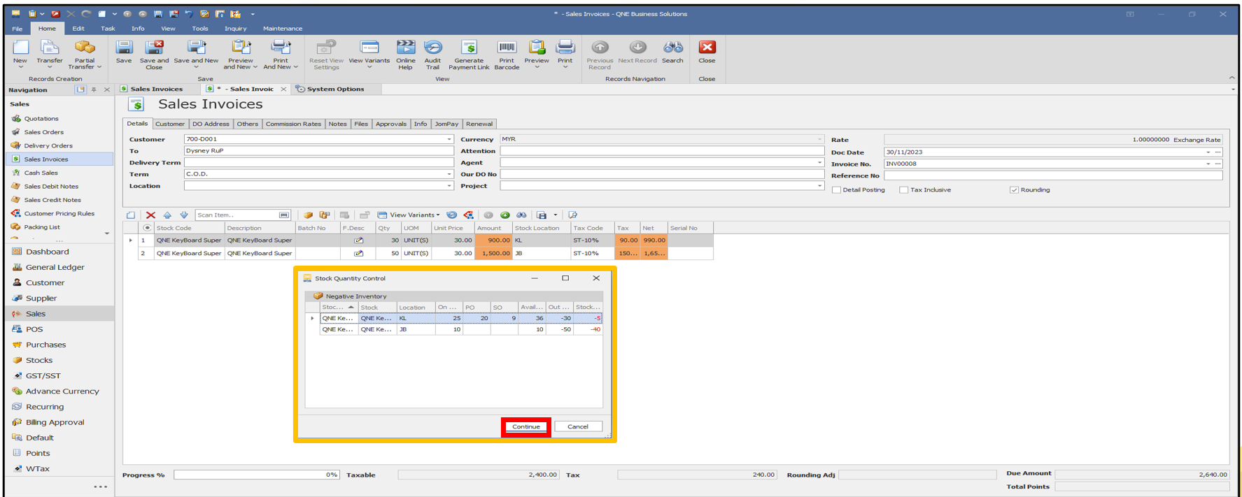Expand the Print And New dropdown

[296, 67]
